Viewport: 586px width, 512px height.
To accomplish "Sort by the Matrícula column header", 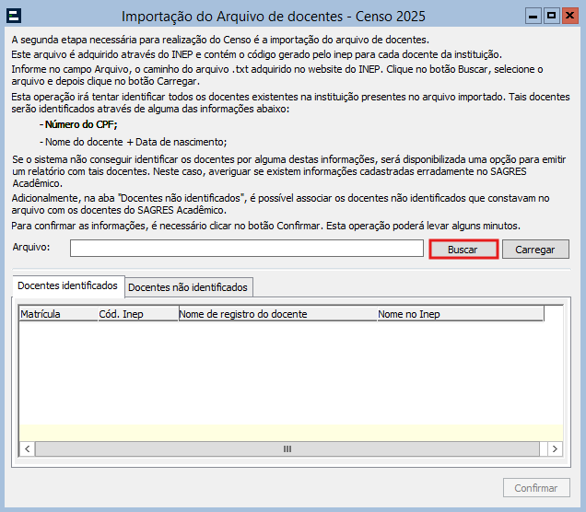I will pos(58,314).
